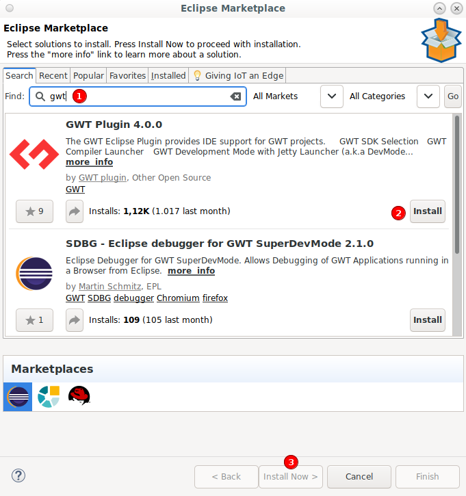Image resolution: width=466 pixels, height=496 pixels.
Task: Click the SDBG tag link
Action: 99,298
